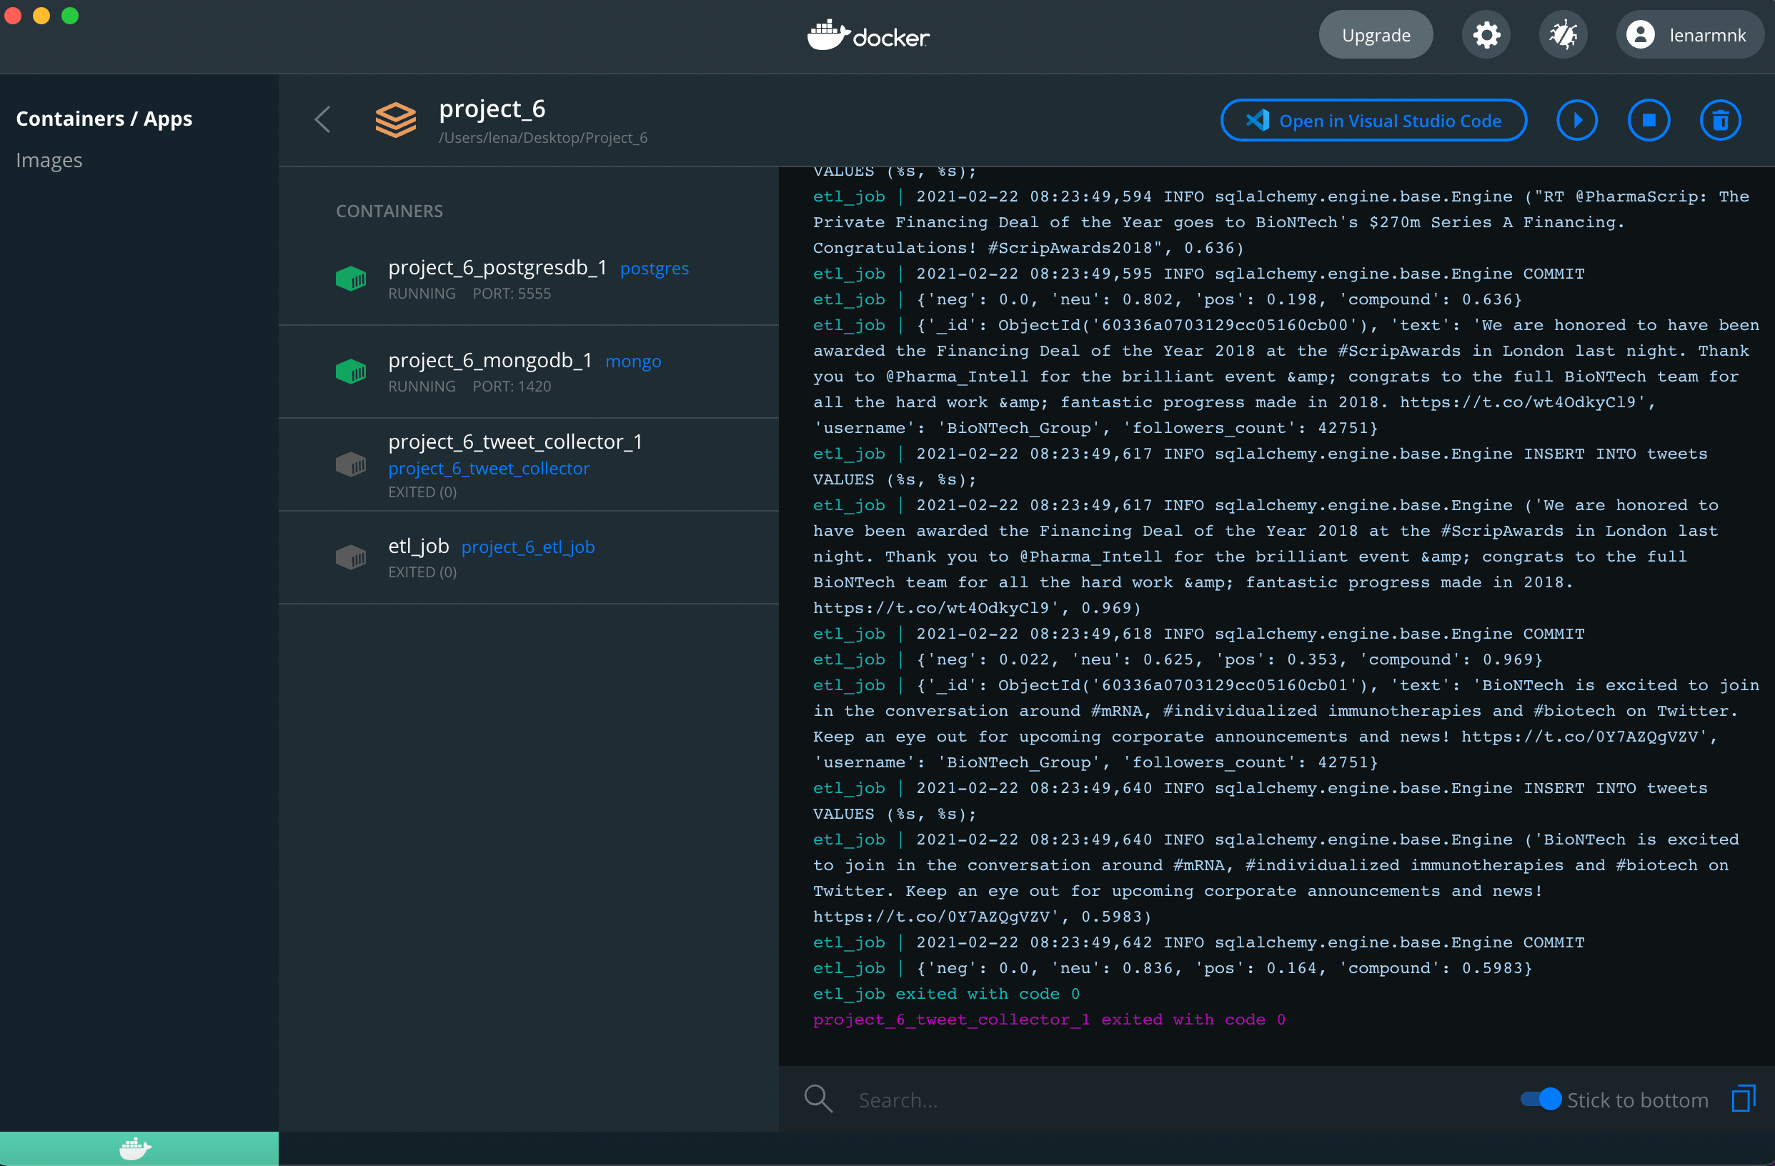Screen dimensions: 1775x1166
Task: Delete project_6 using the trash icon
Action: point(1720,120)
